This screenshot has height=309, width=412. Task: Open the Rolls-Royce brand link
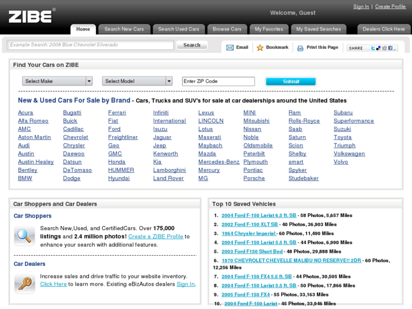(304, 121)
